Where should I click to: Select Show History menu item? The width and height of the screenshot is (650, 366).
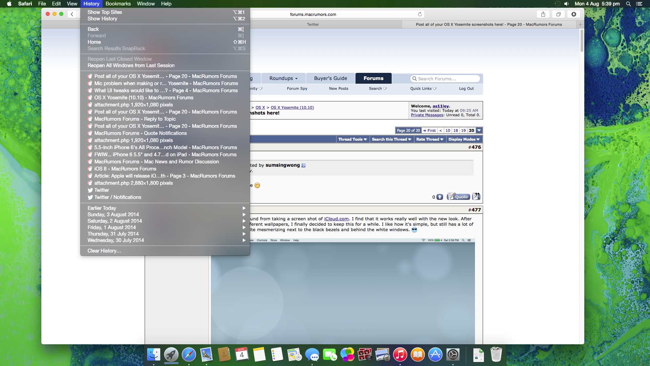[165, 19]
